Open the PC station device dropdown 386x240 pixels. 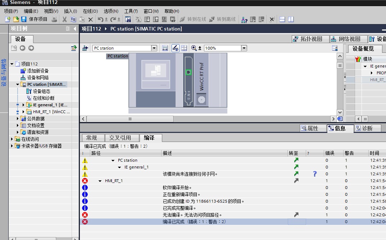[154, 48]
